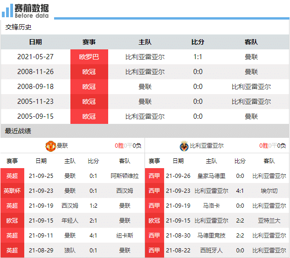Viewport: 290px width, 258px height.
Task: Click the 交锋历史 section title
Action: point(18,27)
